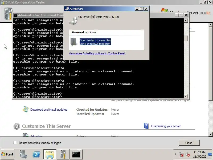213x160 pixels.
Task: Launch Server Manager from taskbar
Action: coord(23,154)
